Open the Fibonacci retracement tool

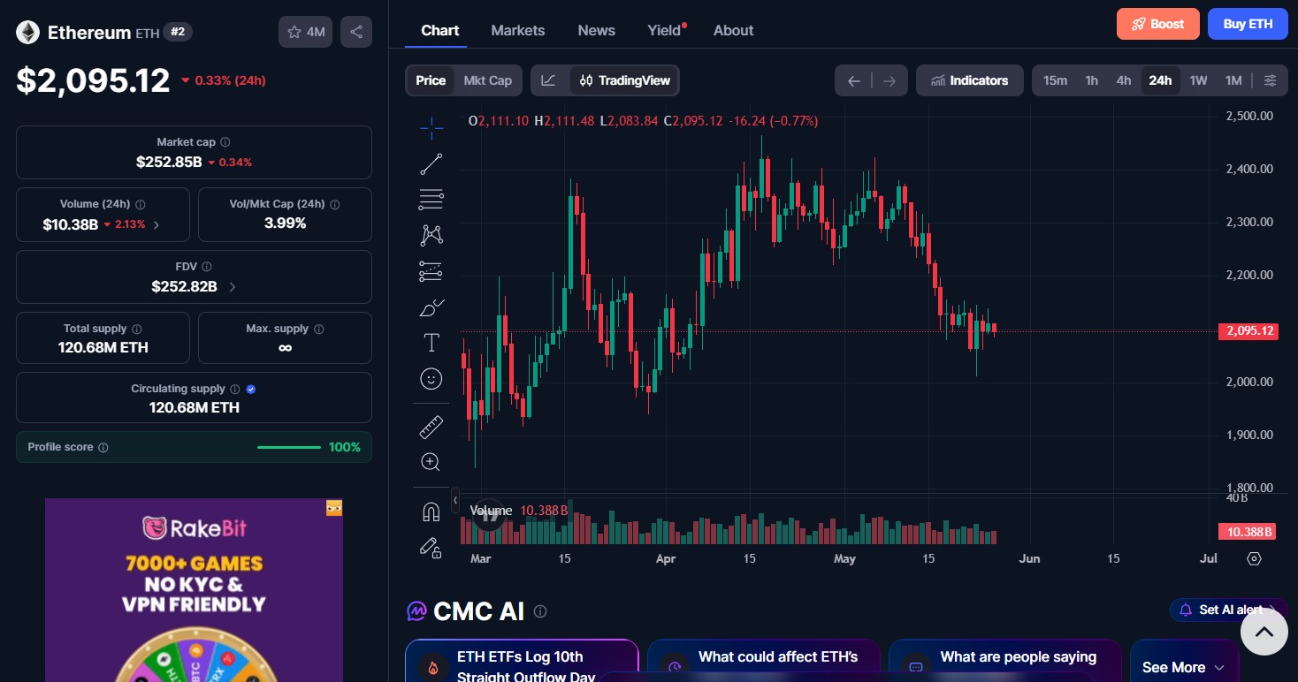click(431, 200)
